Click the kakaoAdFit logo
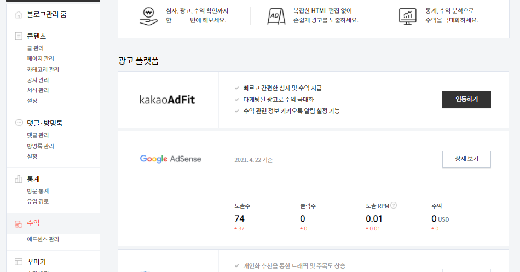This screenshot has width=520, height=272. pyautogui.click(x=167, y=100)
